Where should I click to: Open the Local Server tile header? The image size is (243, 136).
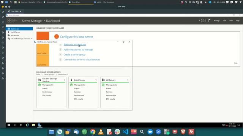[x=83, y=80]
